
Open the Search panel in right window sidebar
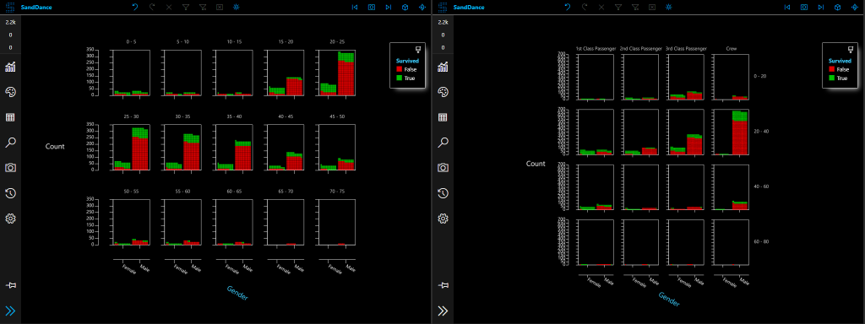[x=443, y=143]
